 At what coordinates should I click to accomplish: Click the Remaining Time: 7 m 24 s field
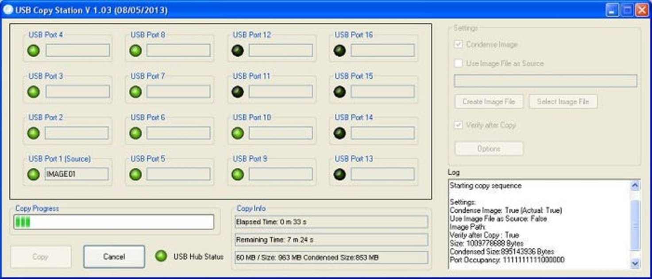332,240
